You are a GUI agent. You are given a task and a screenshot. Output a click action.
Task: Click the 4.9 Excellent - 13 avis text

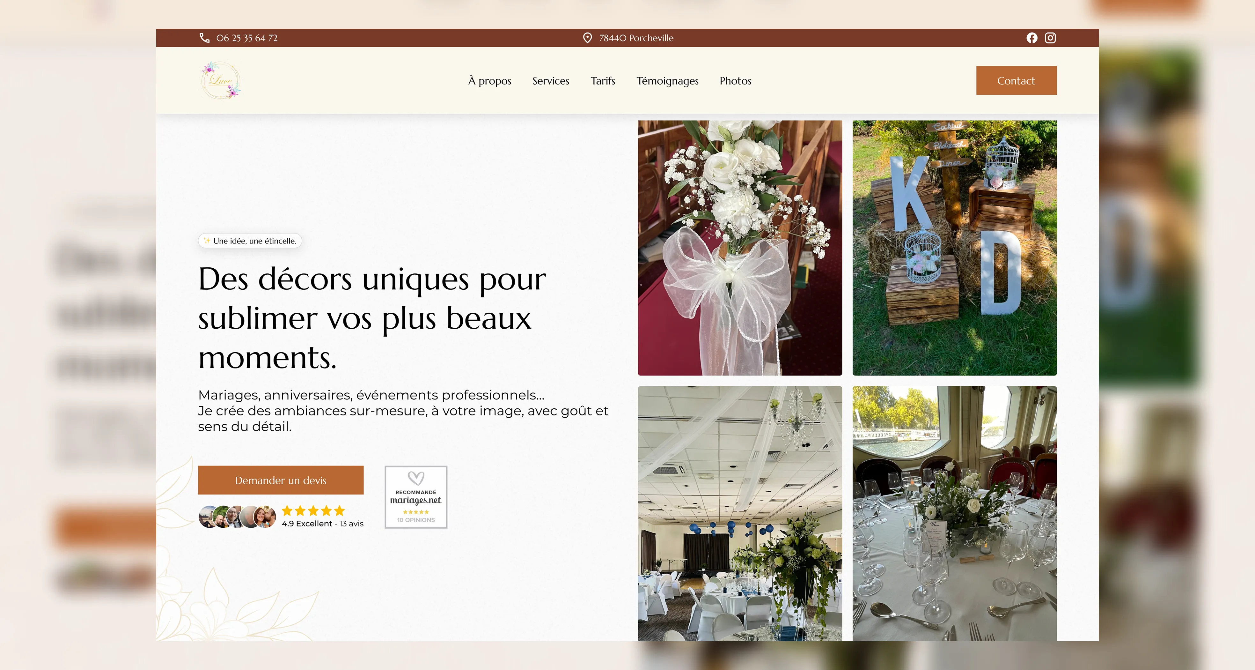323,524
